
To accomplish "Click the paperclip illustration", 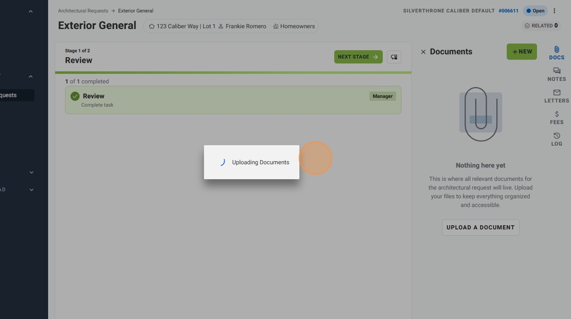I will click(x=481, y=114).
